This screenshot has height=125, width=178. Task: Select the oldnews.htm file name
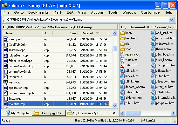pyautogui.click(x=165, y=44)
